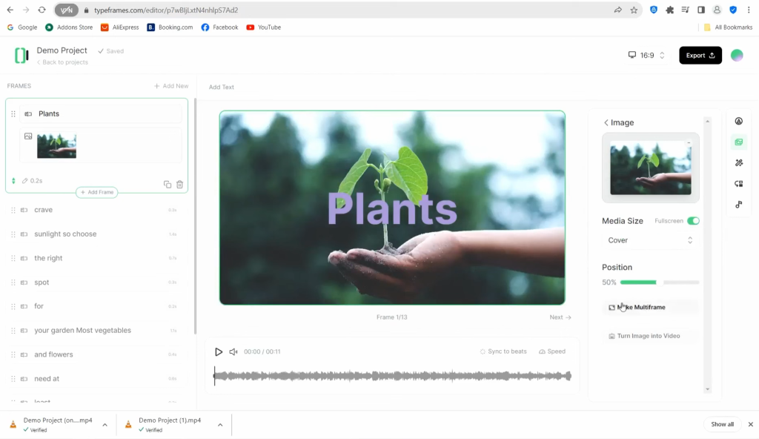Screen dimensions: 759x439
Task: Click the Export button
Action: click(x=700, y=55)
